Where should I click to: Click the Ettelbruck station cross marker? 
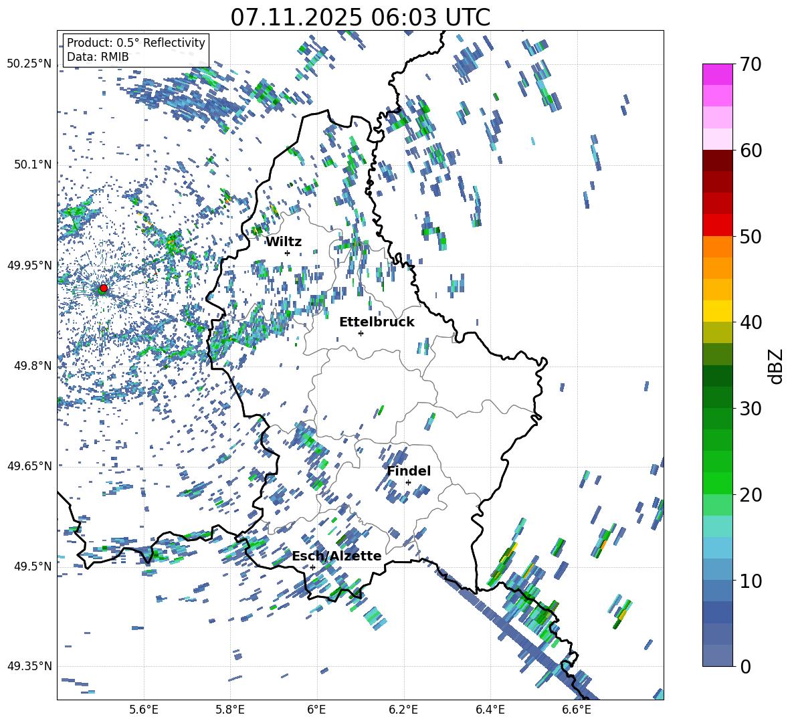click(x=361, y=333)
